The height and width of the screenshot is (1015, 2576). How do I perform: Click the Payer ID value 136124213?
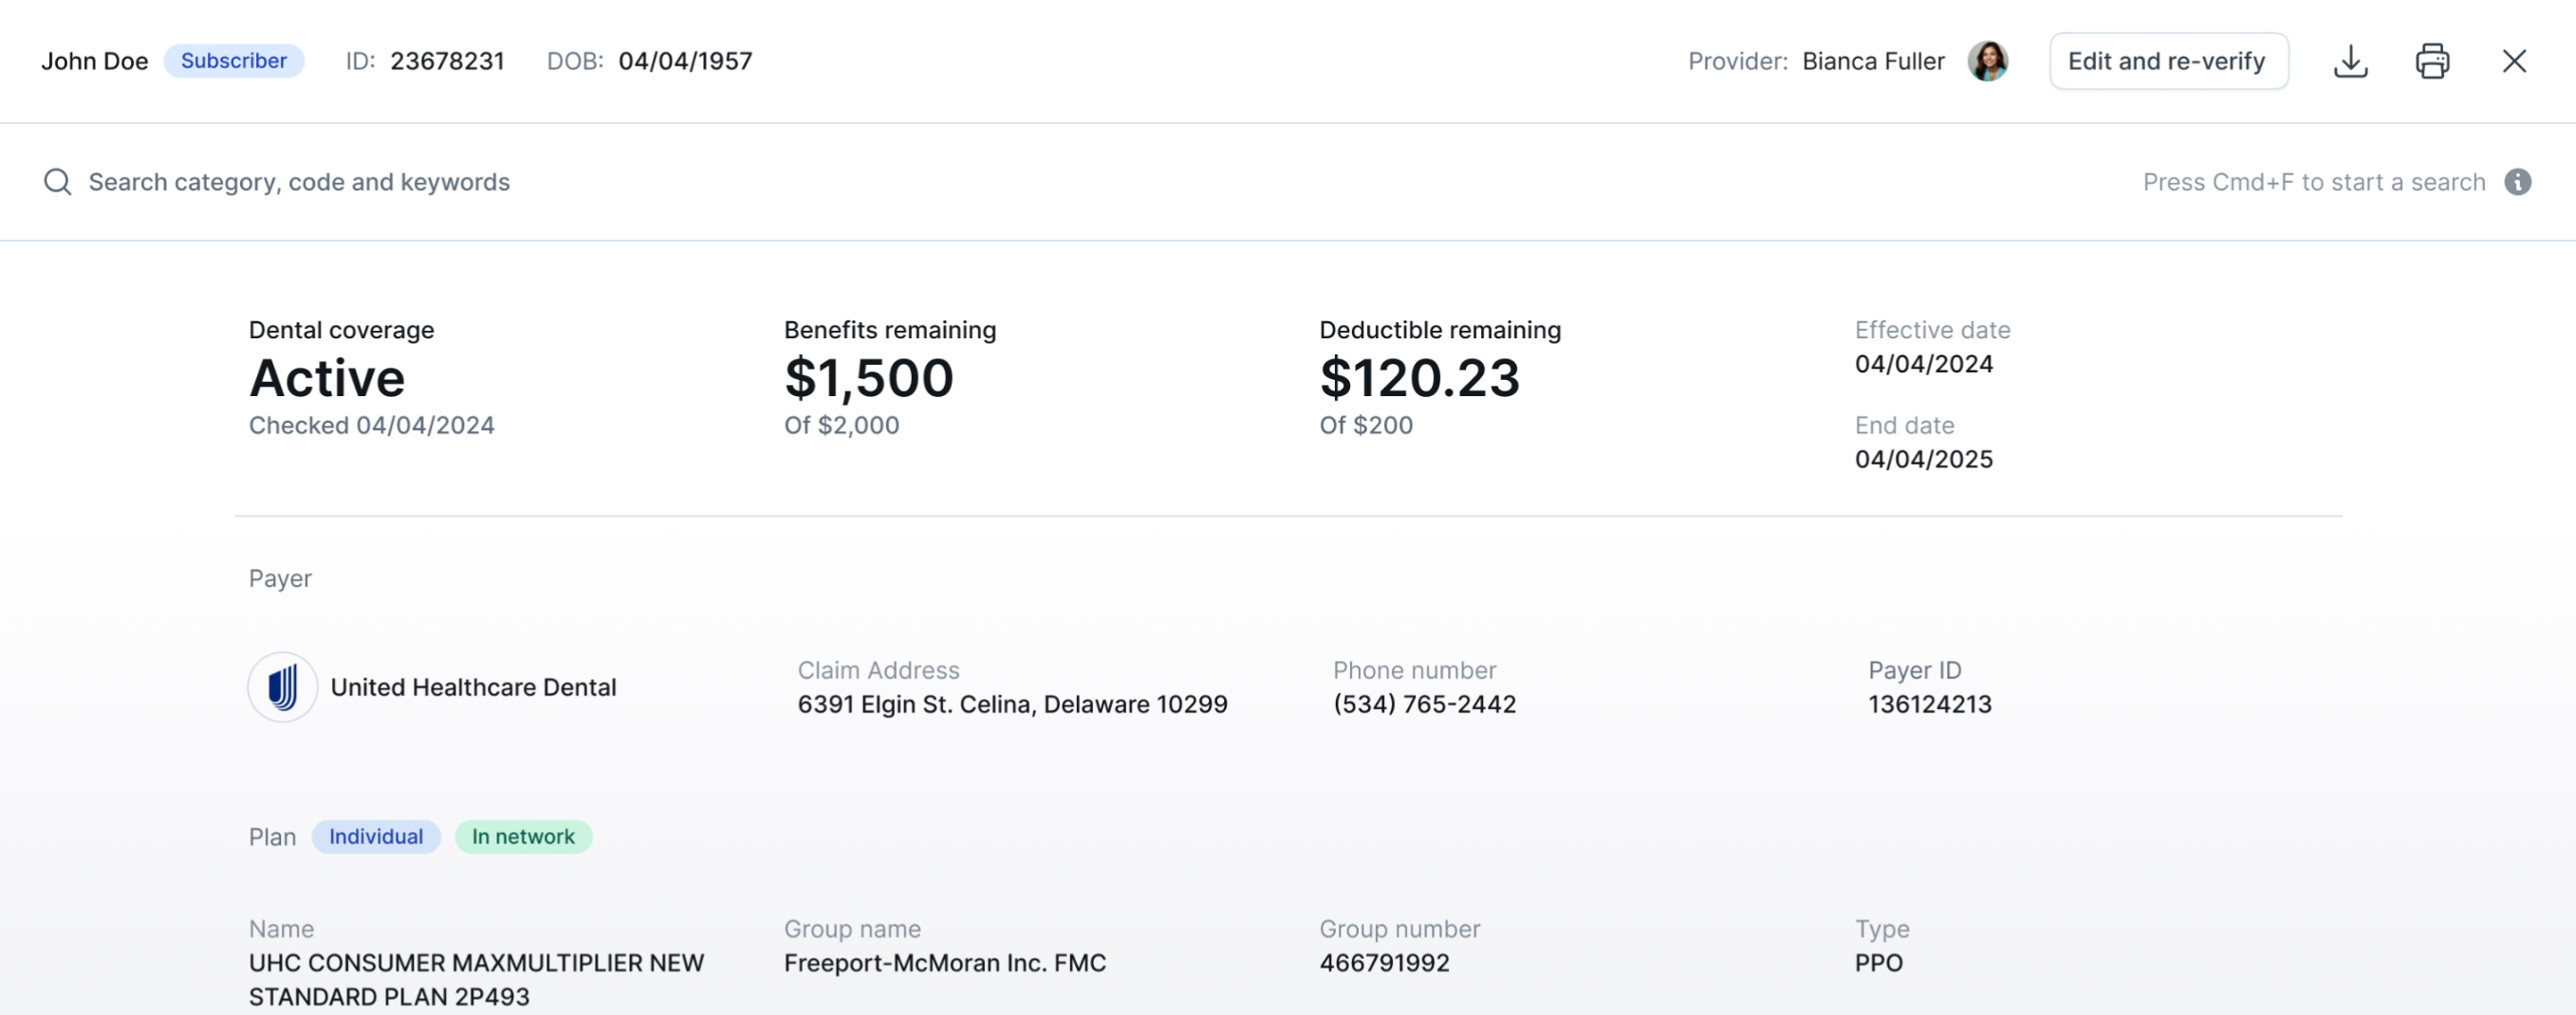click(x=1930, y=704)
